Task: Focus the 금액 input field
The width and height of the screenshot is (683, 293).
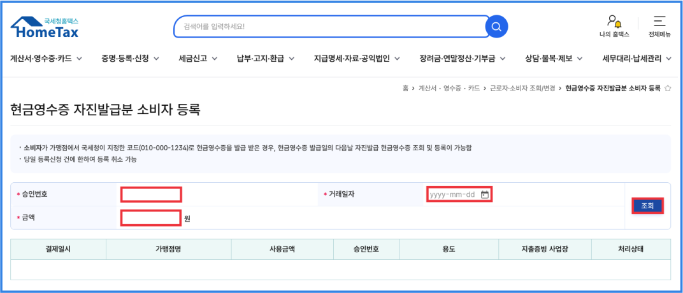Action: coord(151,218)
